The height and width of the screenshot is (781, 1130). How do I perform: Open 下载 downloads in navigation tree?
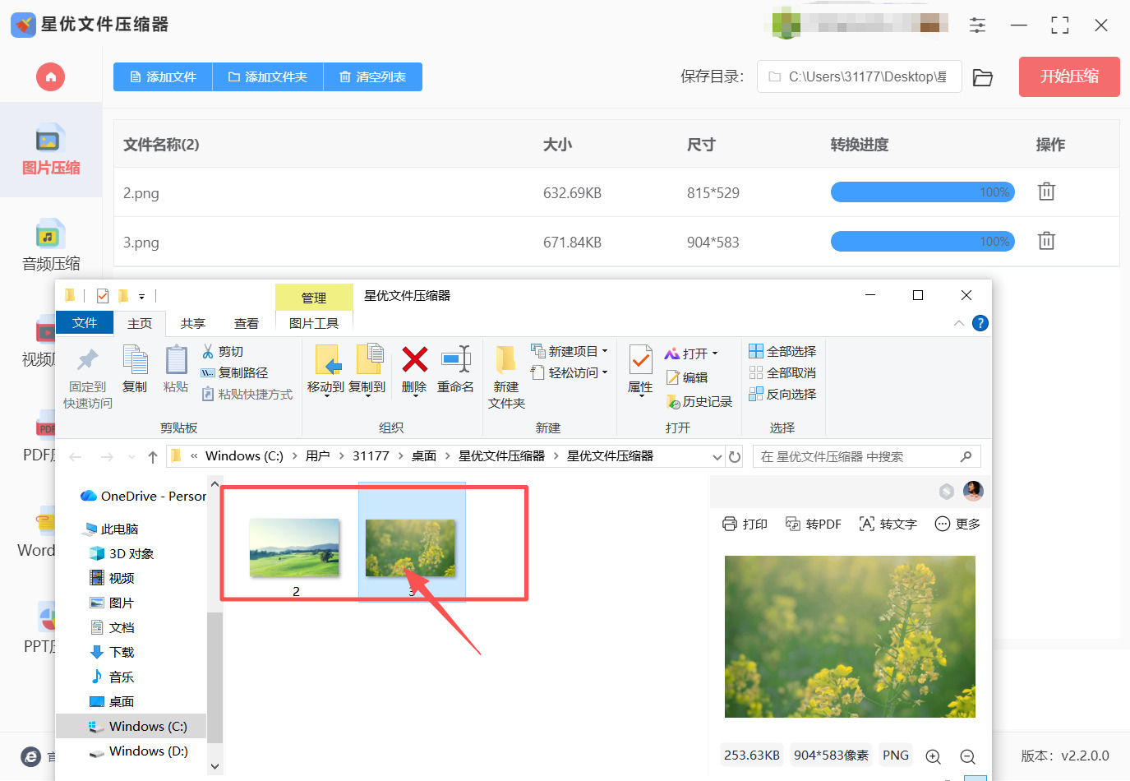pos(112,653)
